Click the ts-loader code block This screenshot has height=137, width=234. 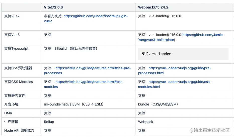coord(183,54)
